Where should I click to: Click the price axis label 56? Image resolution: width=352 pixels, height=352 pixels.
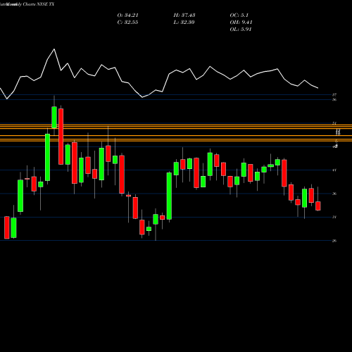point(334,99)
